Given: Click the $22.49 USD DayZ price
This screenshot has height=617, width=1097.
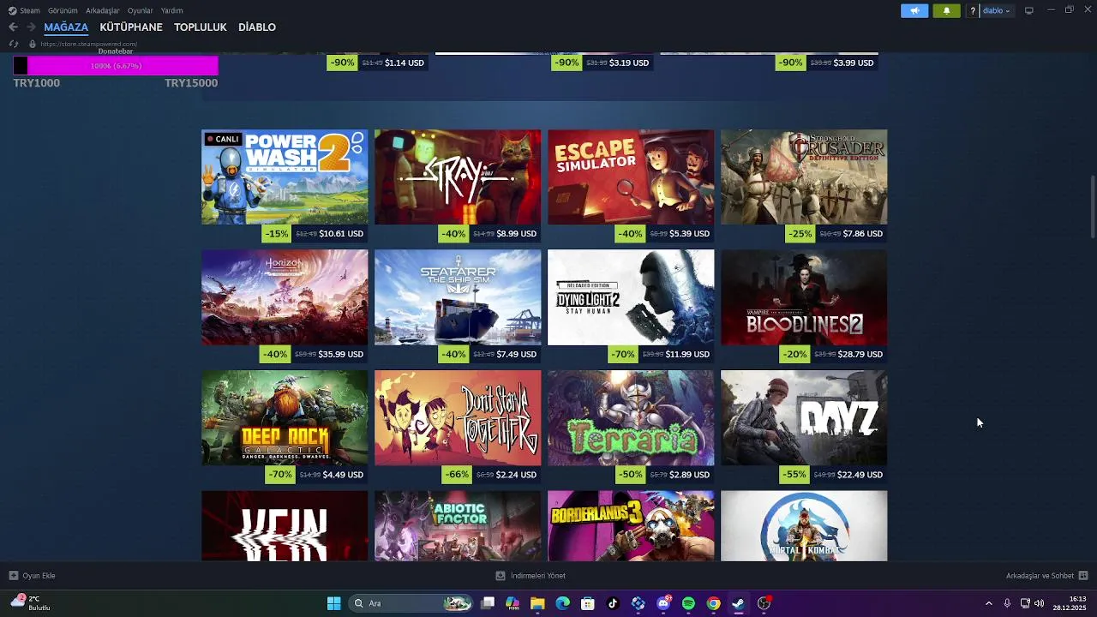Looking at the screenshot, I should (x=860, y=475).
